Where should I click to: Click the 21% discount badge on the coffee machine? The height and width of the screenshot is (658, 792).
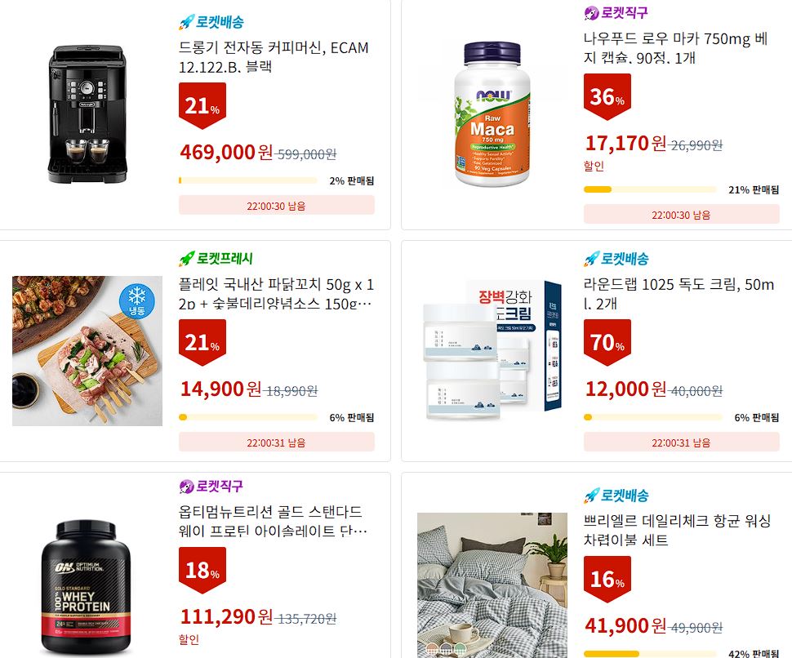[x=202, y=106]
